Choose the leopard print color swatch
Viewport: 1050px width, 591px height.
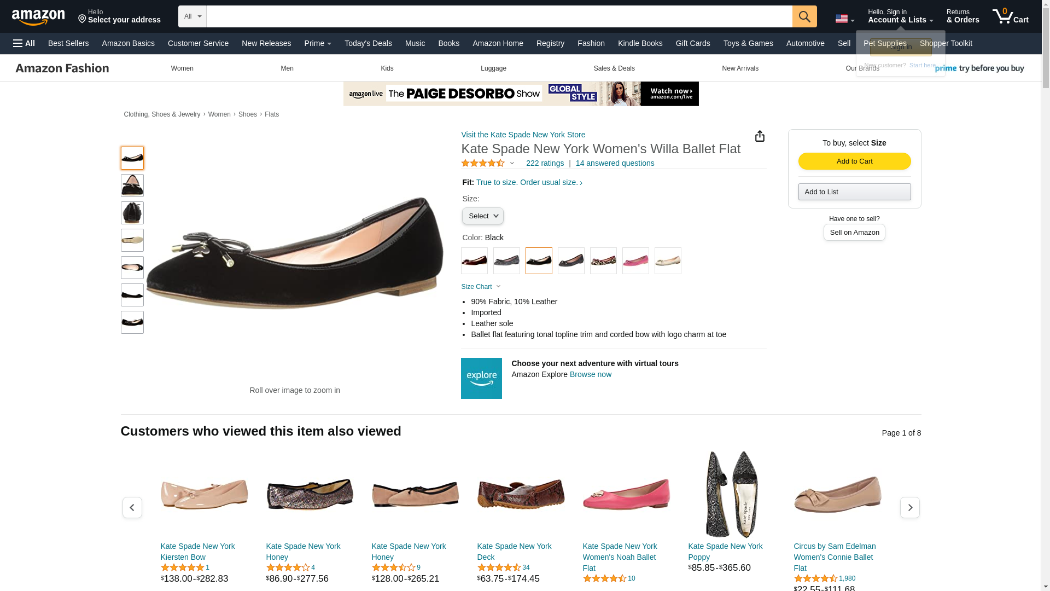click(x=603, y=261)
